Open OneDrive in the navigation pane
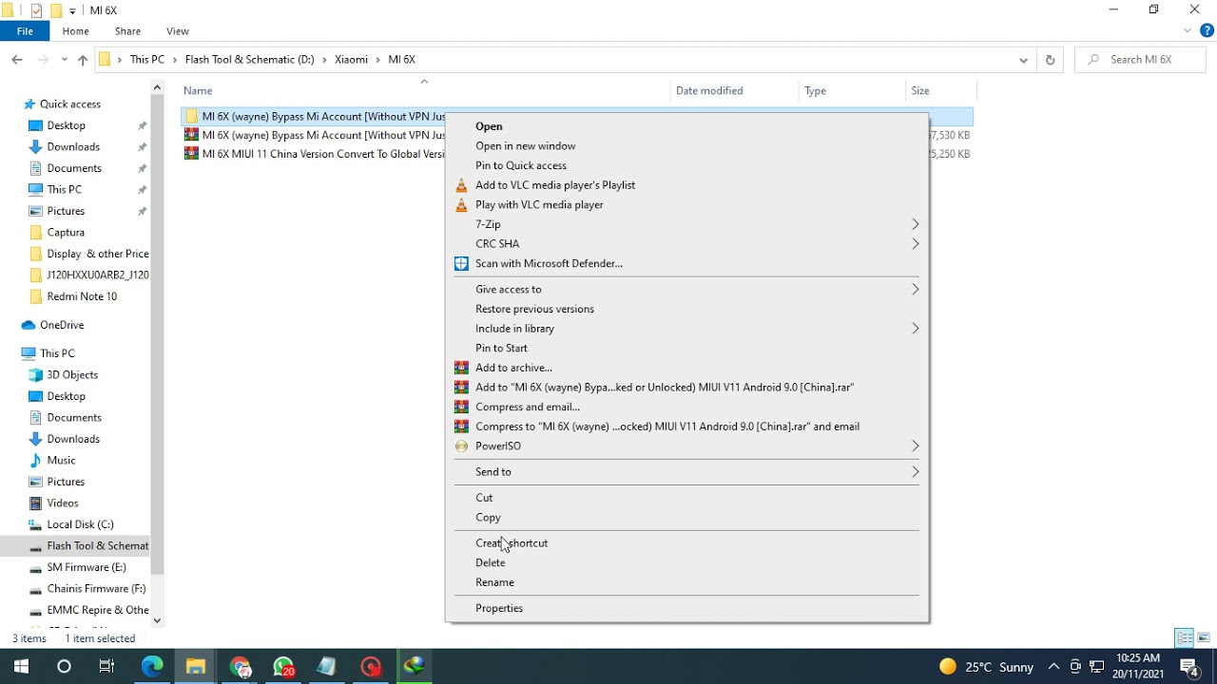1217x684 pixels. coord(62,325)
